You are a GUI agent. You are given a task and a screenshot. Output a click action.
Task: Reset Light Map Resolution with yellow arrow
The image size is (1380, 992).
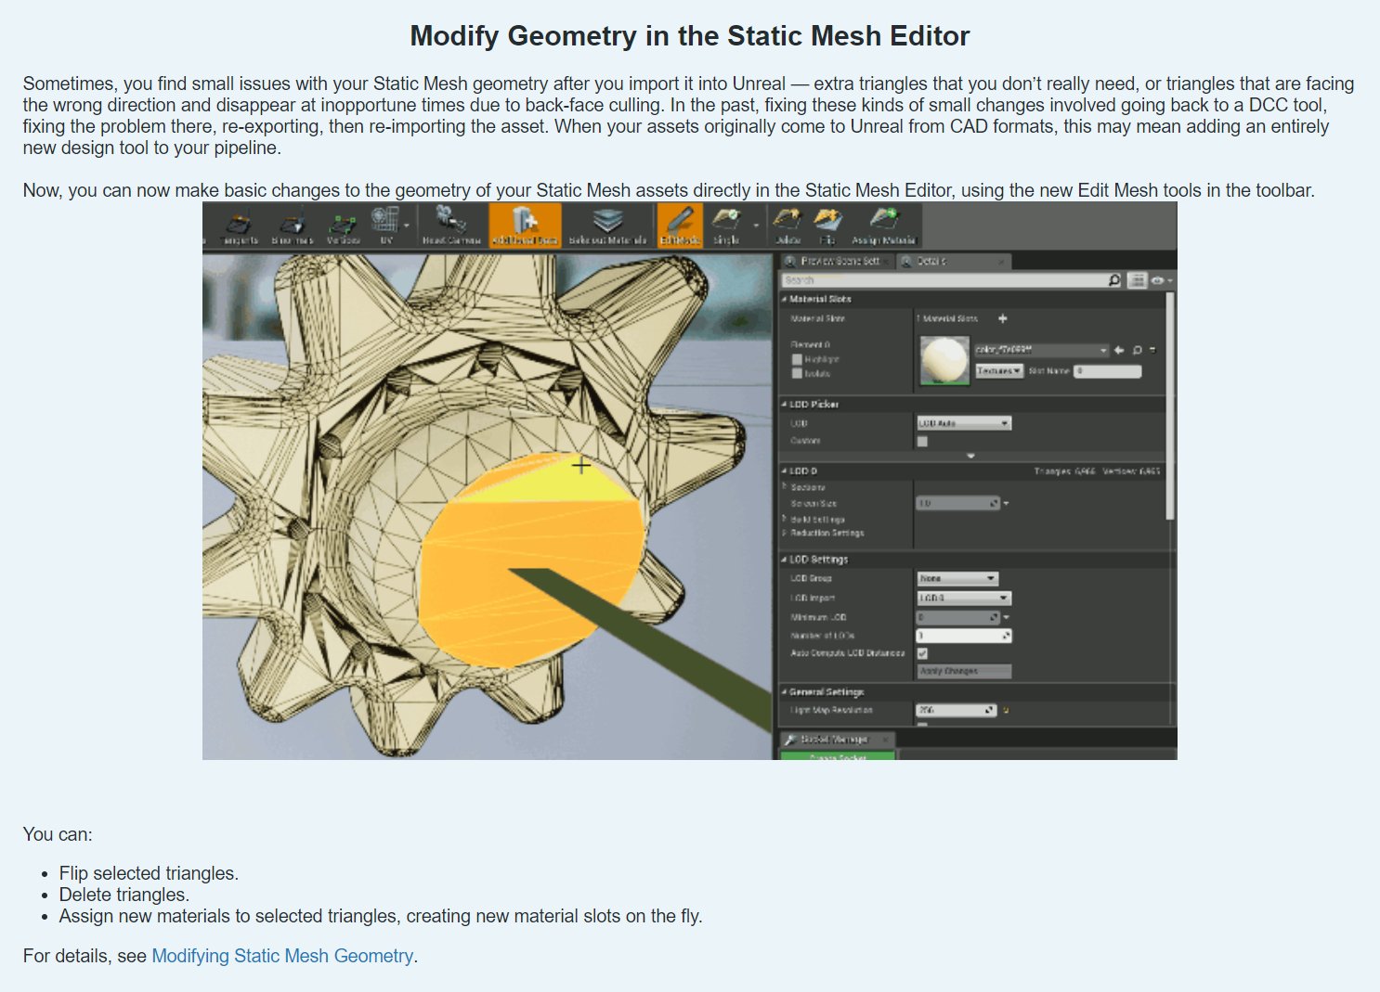1006,711
